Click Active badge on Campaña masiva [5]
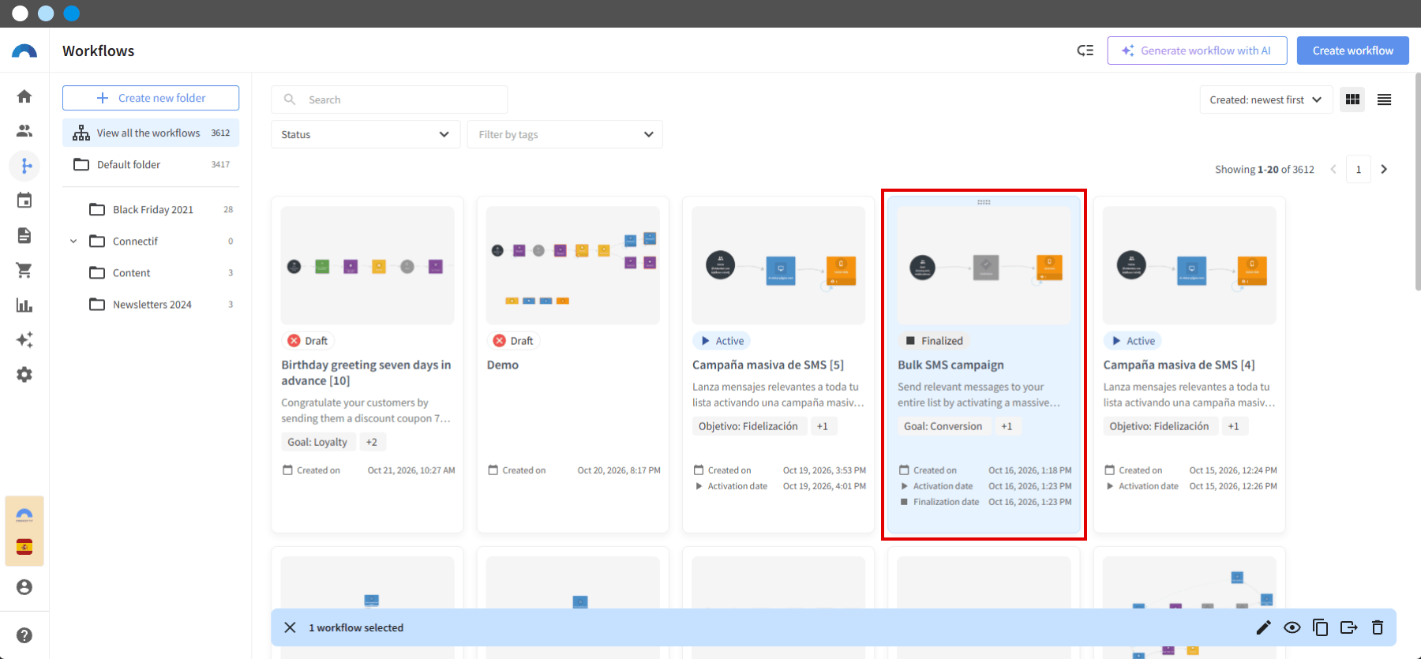1421x659 pixels. click(722, 341)
